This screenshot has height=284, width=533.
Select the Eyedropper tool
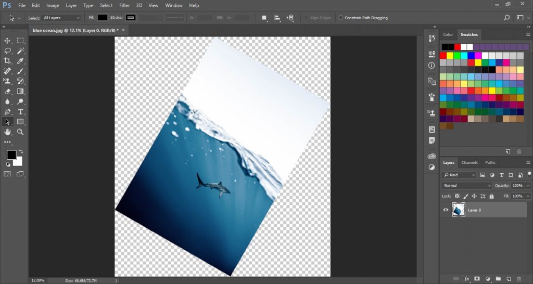[x=20, y=61]
